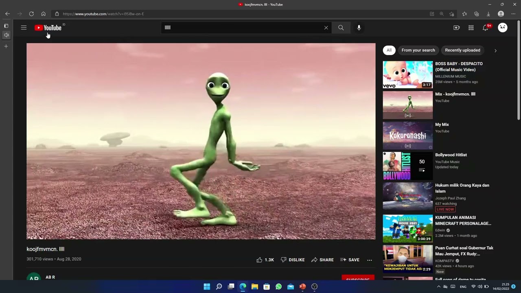Open the taskbar Search
This screenshot has height=293, width=521.
pyautogui.click(x=219, y=286)
